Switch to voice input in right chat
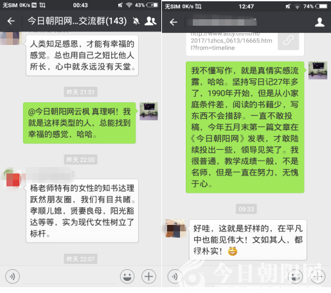 coord(175,276)
